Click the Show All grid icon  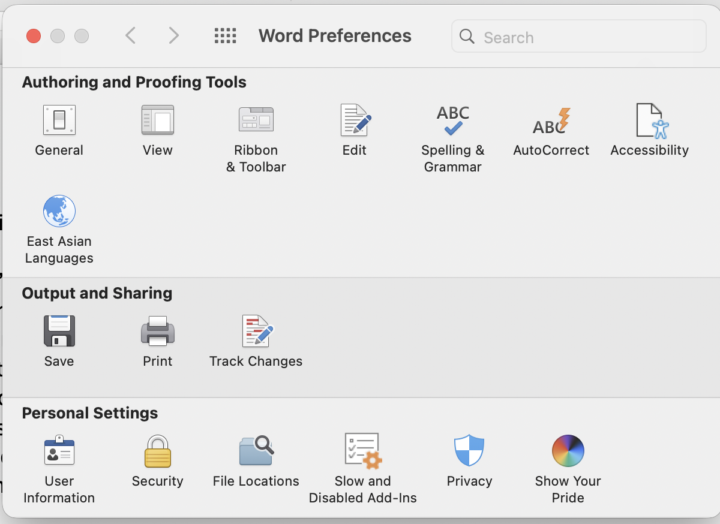(225, 36)
